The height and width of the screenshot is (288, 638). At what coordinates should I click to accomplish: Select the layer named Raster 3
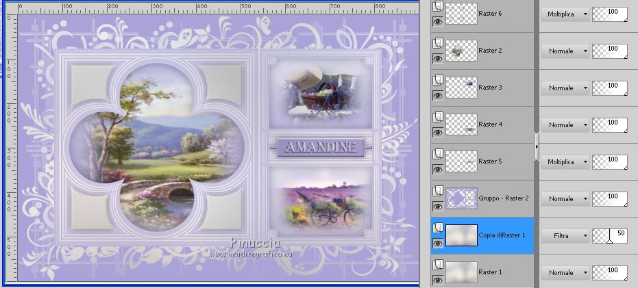coord(490,88)
